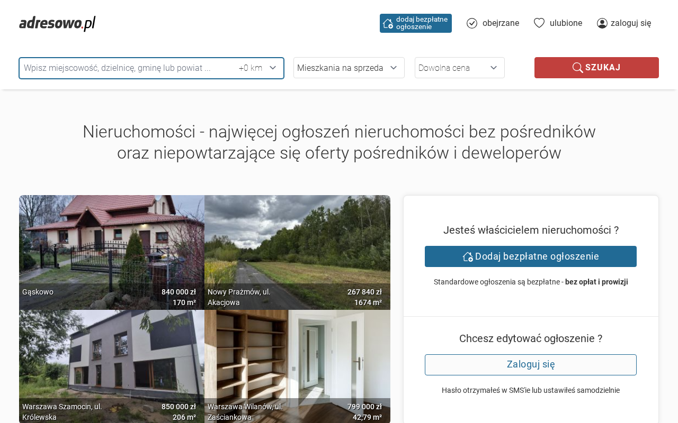
Task: Open obejrzane viewed listings
Action: 501,23
